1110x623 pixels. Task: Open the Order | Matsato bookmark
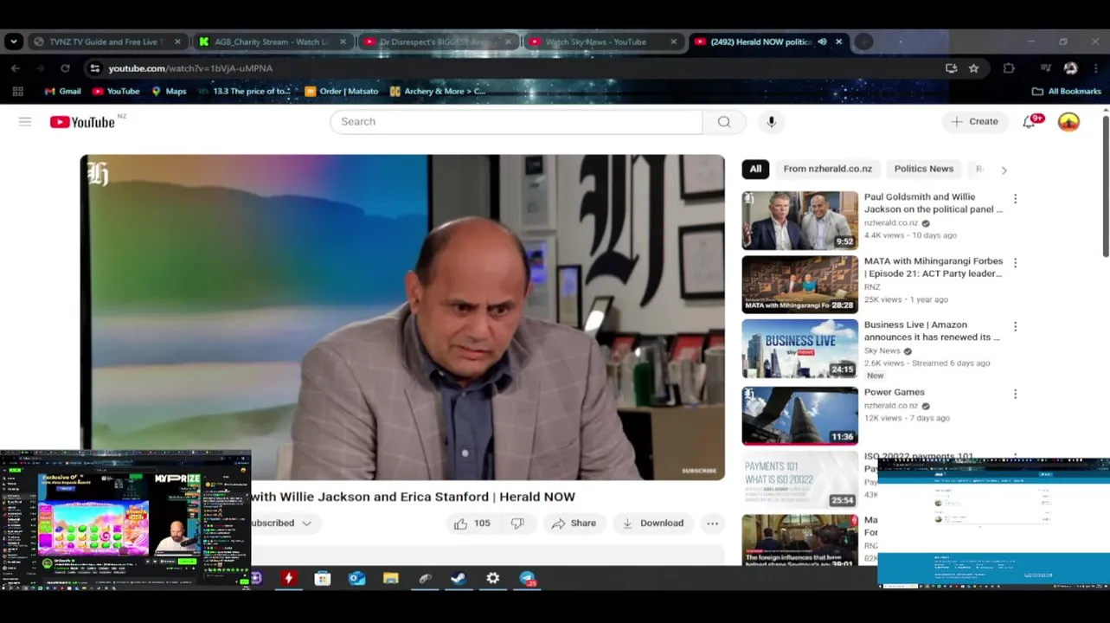(342, 91)
